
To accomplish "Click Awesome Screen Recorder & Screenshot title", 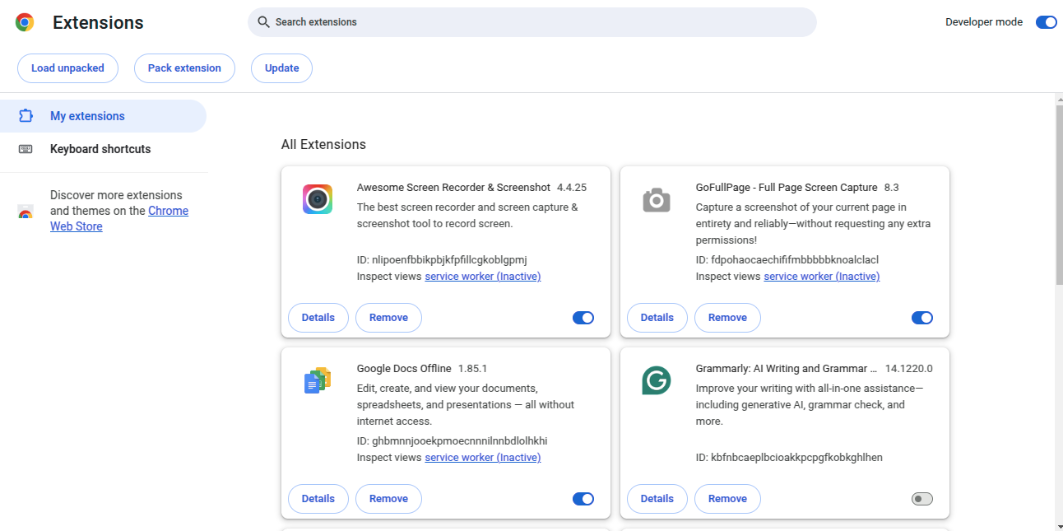I will 453,188.
